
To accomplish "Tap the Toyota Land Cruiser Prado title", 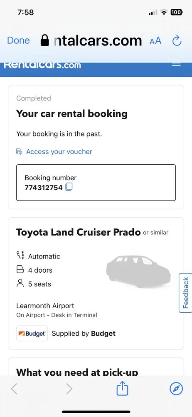I will (x=79, y=232).
